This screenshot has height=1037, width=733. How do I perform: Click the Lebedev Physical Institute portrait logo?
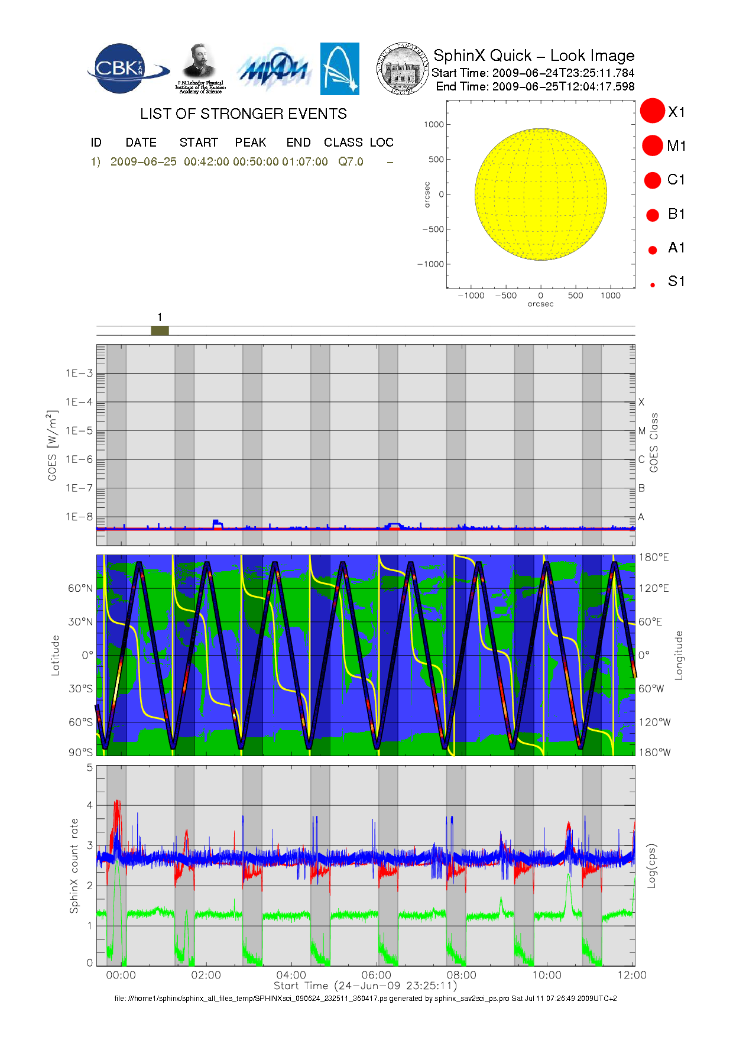point(200,68)
